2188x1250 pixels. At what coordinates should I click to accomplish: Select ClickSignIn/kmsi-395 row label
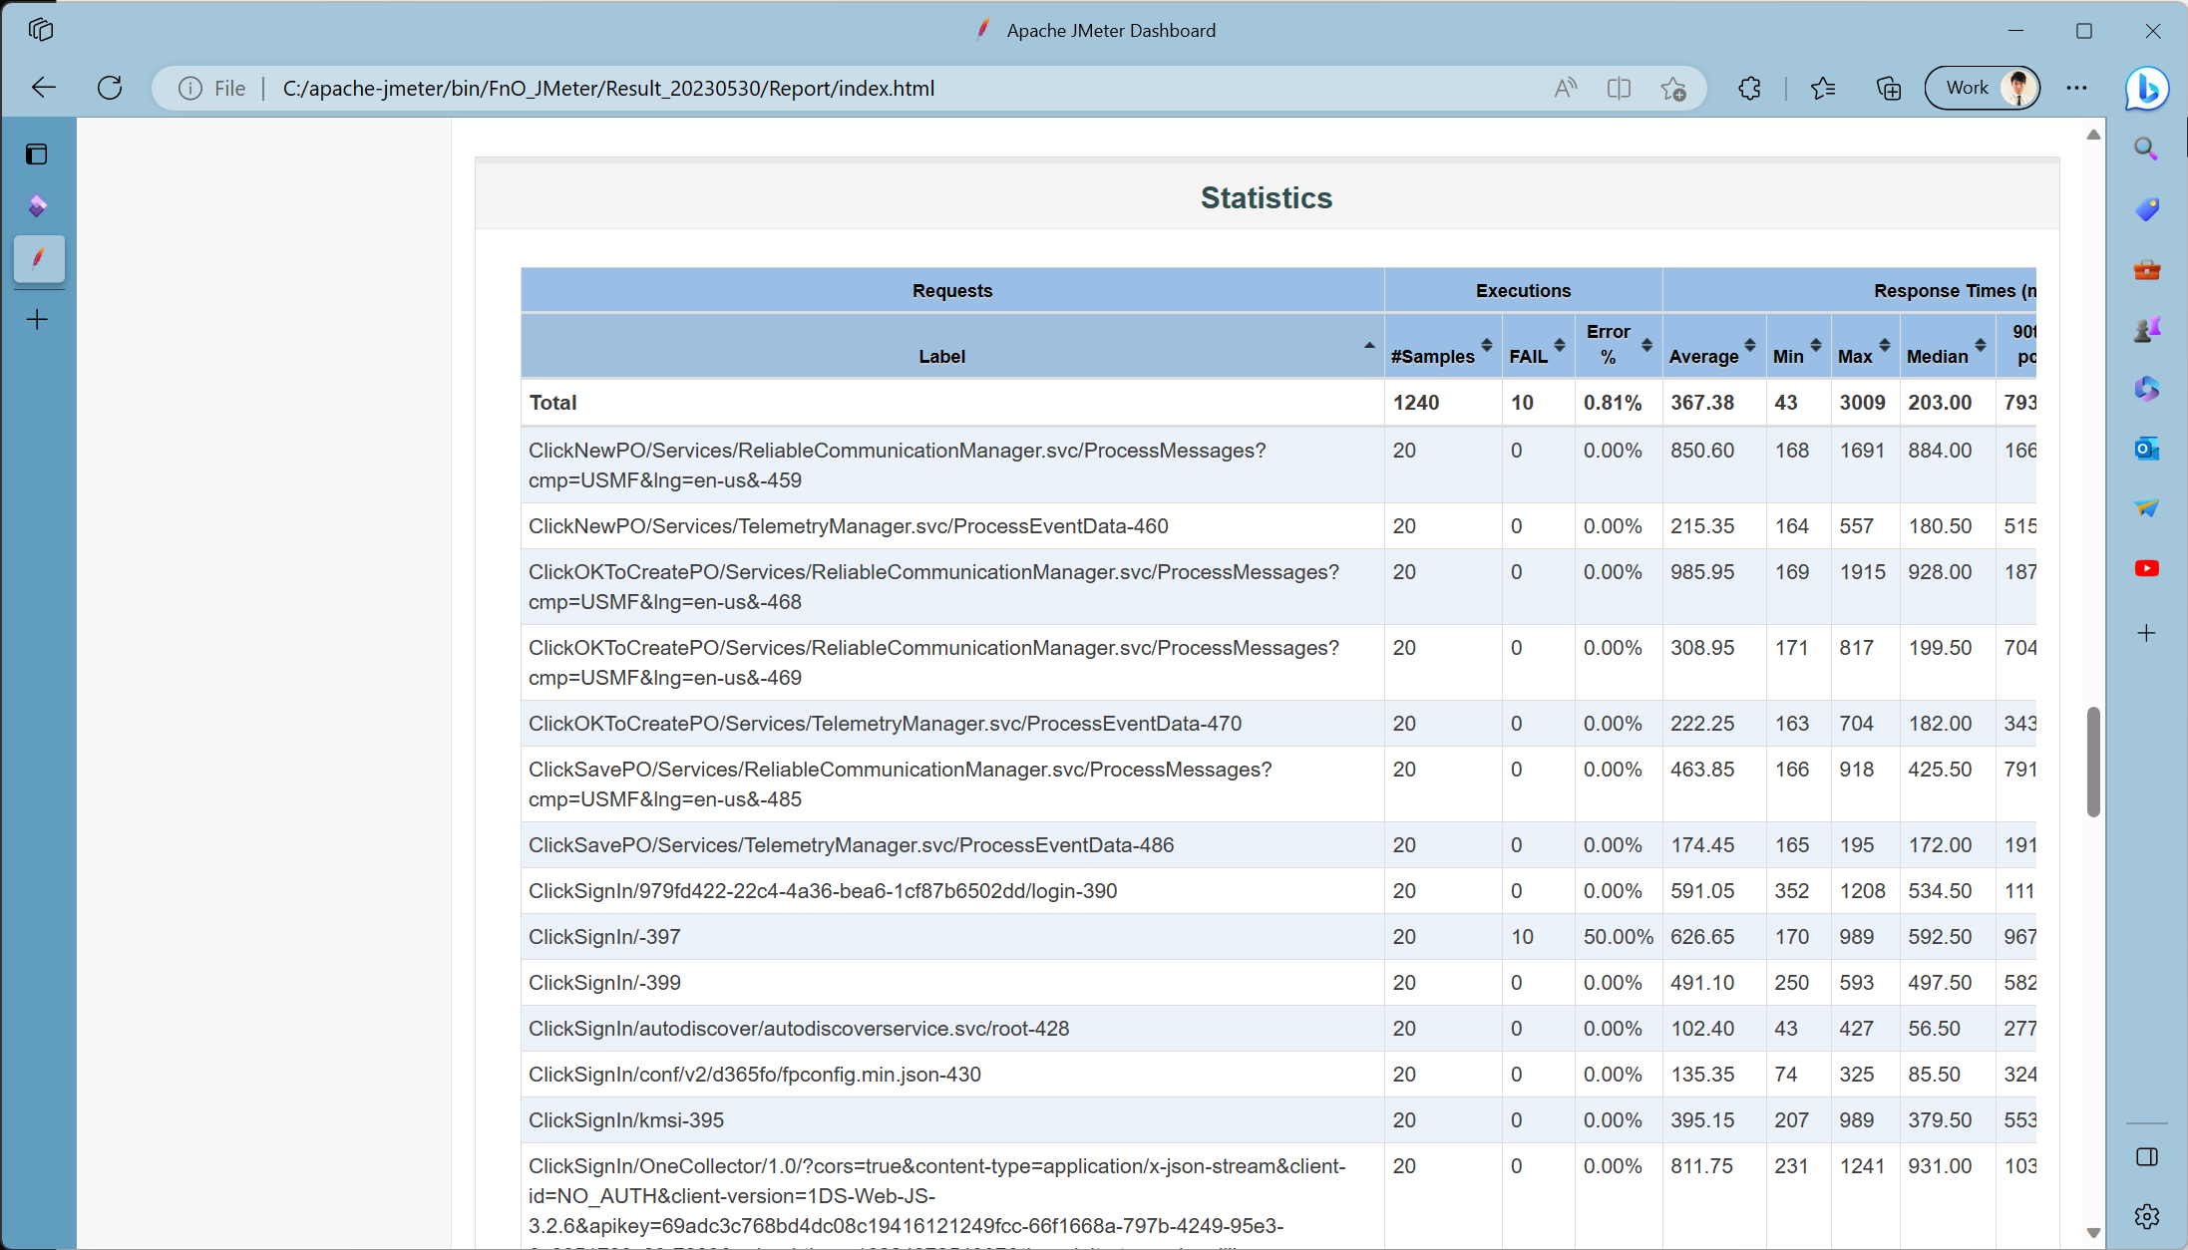(626, 1120)
